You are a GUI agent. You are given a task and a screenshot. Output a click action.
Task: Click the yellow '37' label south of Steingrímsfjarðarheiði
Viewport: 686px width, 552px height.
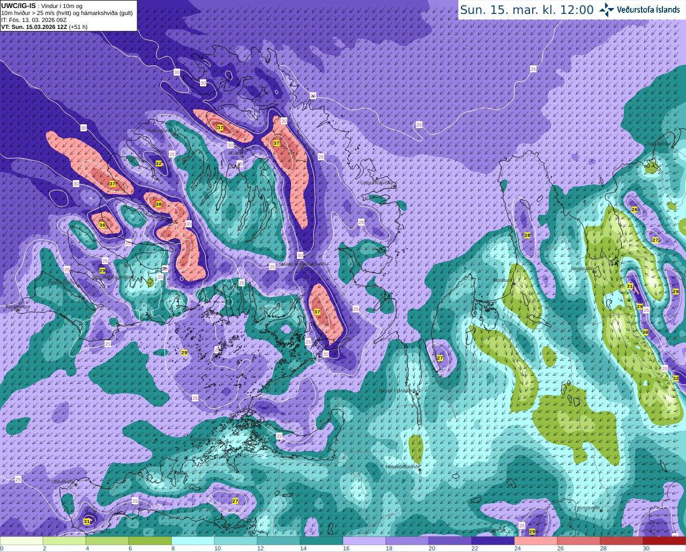click(x=317, y=312)
